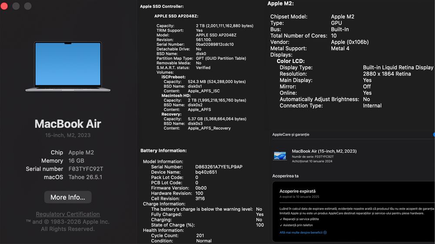
Task: Click the MacBook Air thumbnail in AppleCare panel
Action: [280, 156]
